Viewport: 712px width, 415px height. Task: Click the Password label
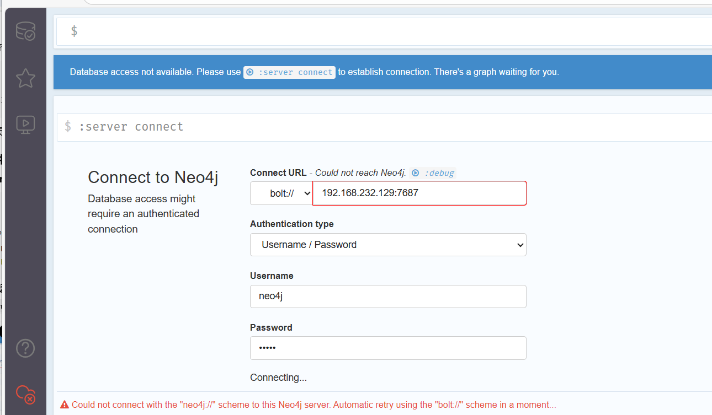(271, 327)
